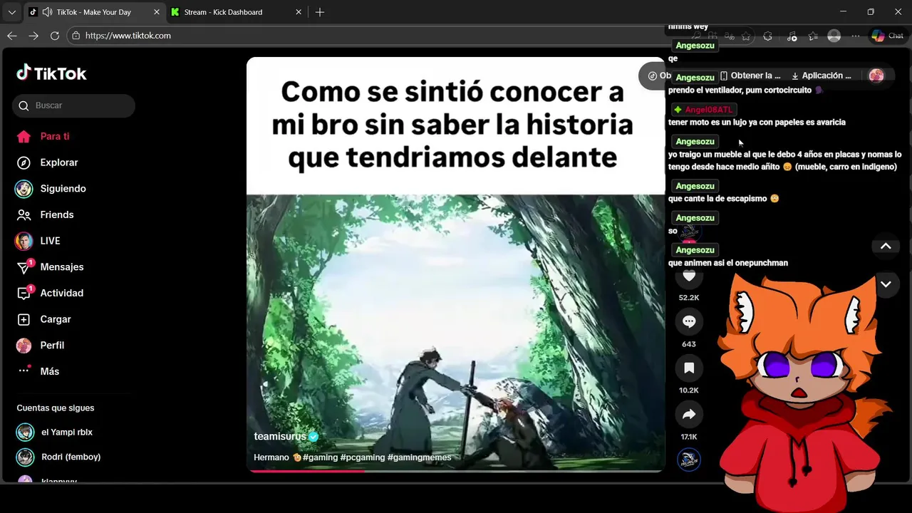Select the TikTok - Make Your Day tab
912x513 pixels.
(x=94, y=12)
